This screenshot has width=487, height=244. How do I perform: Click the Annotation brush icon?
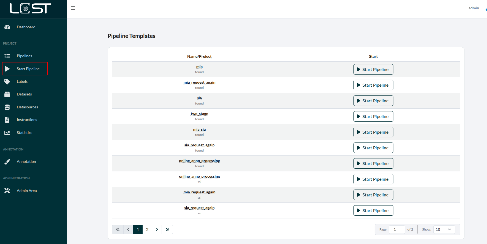click(x=7, y=162)
